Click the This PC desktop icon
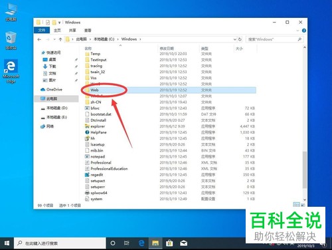This screenshot has height=250, width=332. pyautogui.click(x=11, y=12)
